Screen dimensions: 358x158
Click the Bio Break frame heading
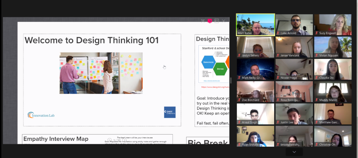click(208, 143)
